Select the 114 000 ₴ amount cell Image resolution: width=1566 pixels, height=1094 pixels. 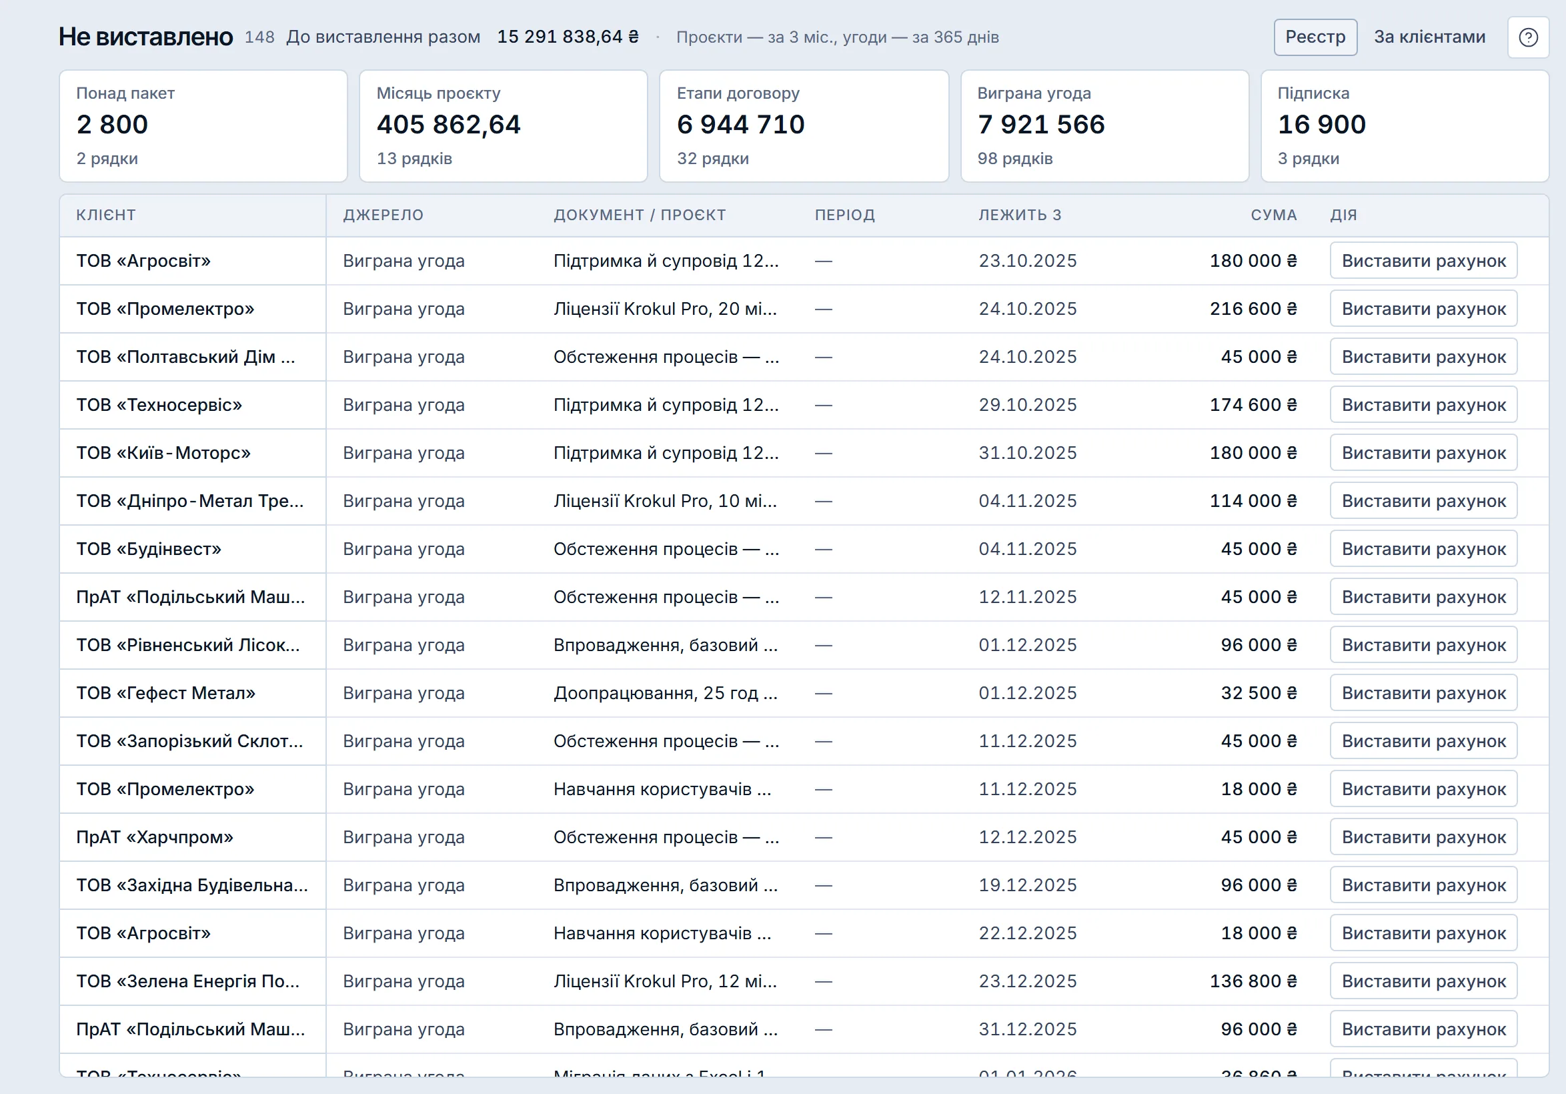[1253, 500]
